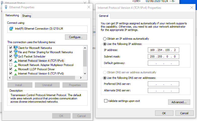
Task: Switch to the Sharing tab
Action: pyautogui.click(x=26, y=16)
